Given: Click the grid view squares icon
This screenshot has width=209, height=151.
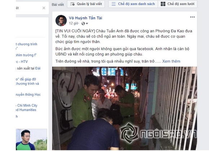Looking at the screenshot, I should pos(163,4).
